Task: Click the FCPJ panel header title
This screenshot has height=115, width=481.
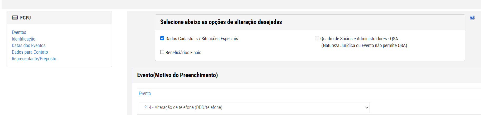Action: coord(25,18)
